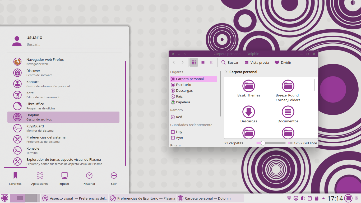
Task: Show files modified Hoy
Action: [x=194, y=132]
